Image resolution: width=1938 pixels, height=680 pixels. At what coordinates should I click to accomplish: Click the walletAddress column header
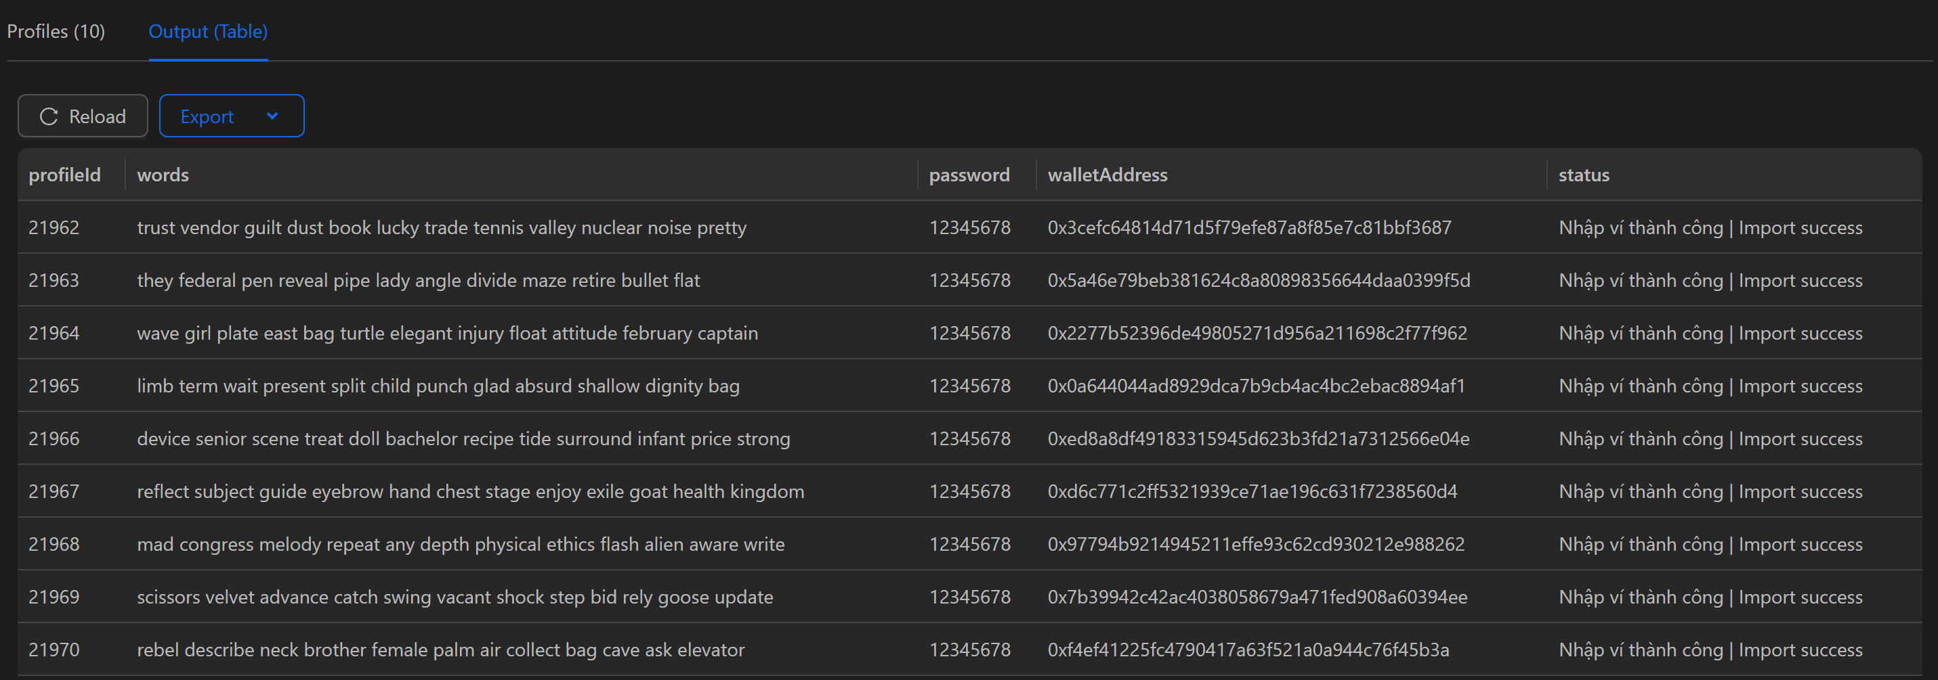coord(1107,175)
